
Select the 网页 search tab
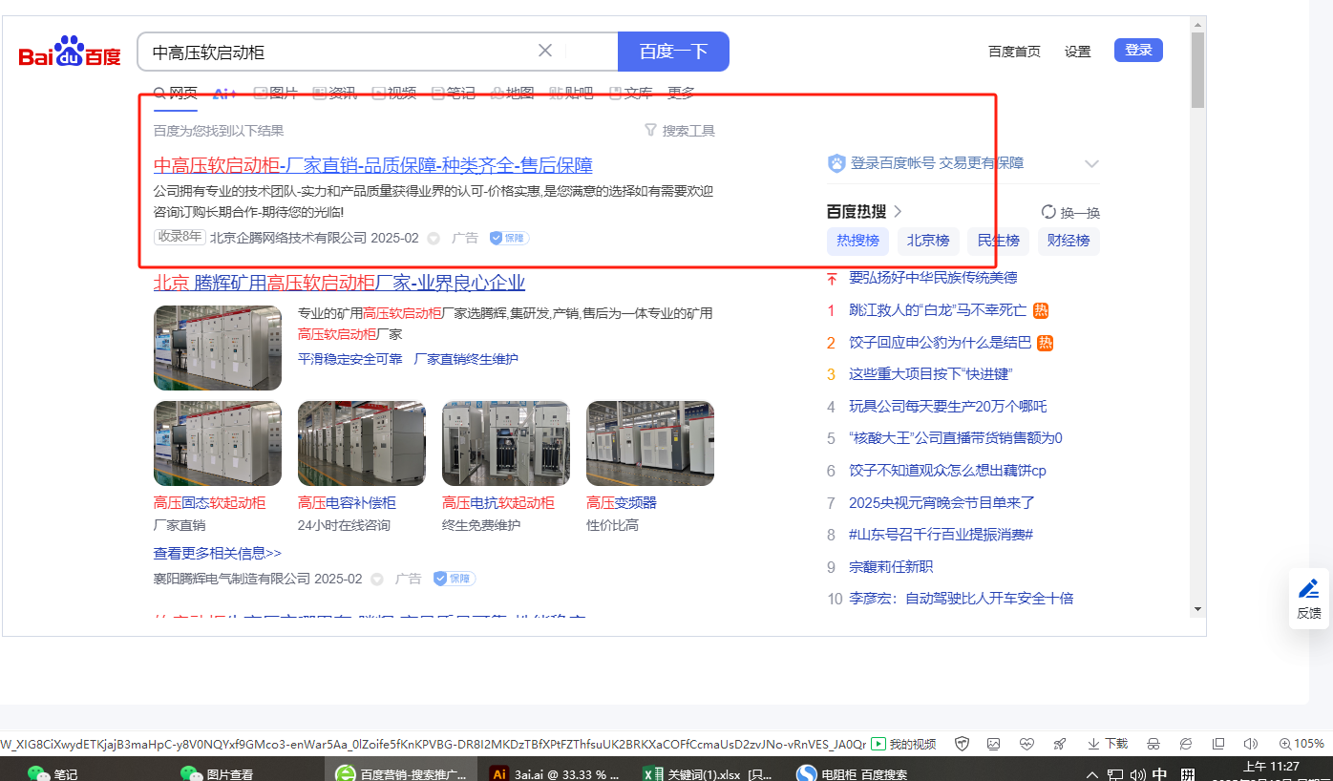[176, 93]
